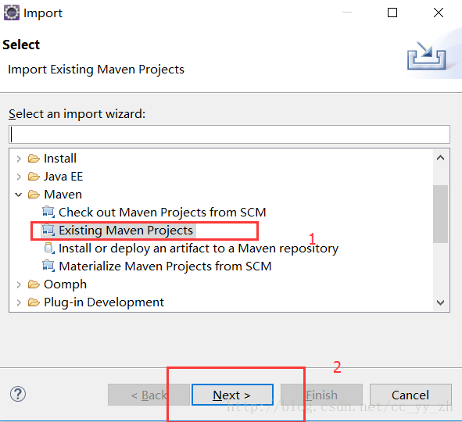Click the Materialize Maven Projects icon
This screenshot has height=422, width=462.
48,266
